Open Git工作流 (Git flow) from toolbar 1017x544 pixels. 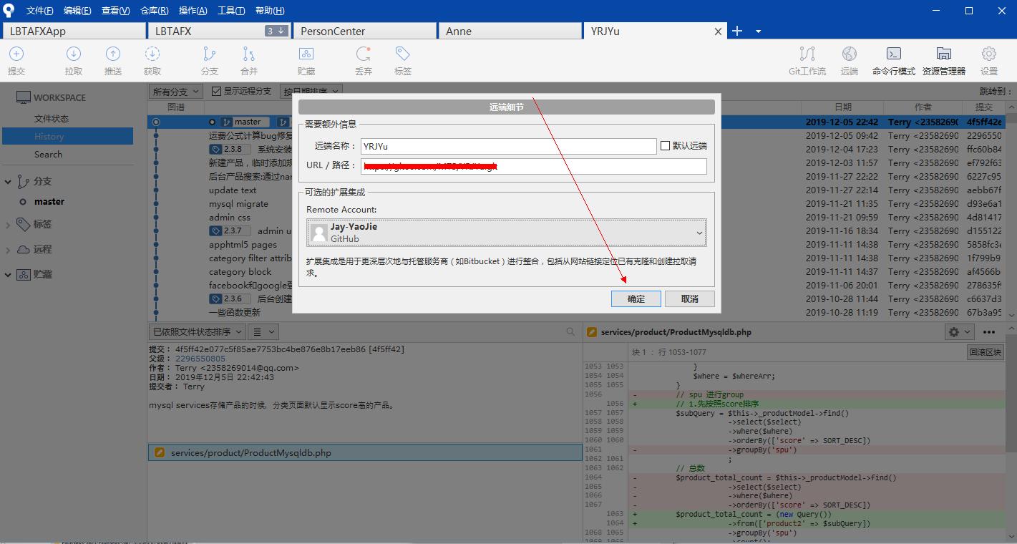807,54
